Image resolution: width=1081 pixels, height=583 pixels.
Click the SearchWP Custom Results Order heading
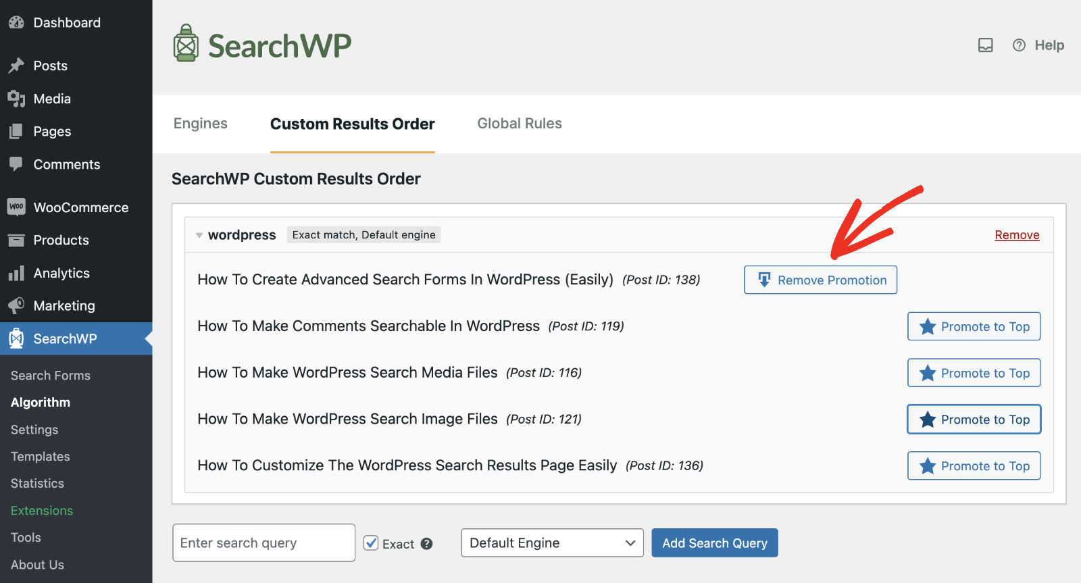[296, 179]
